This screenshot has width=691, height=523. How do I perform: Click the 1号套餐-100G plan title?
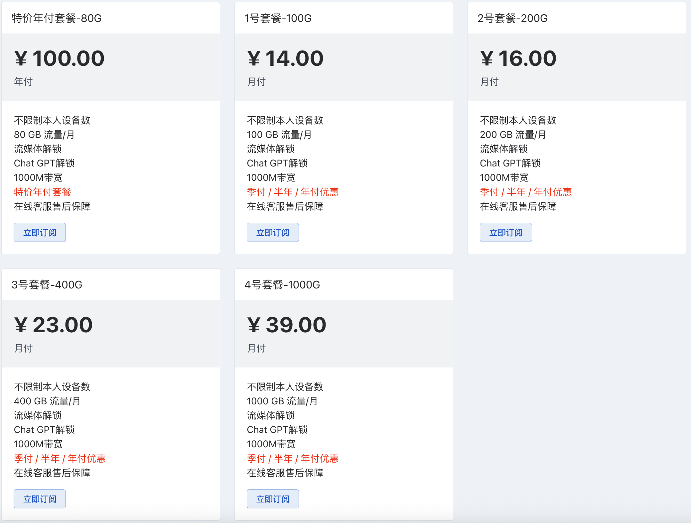278,18
